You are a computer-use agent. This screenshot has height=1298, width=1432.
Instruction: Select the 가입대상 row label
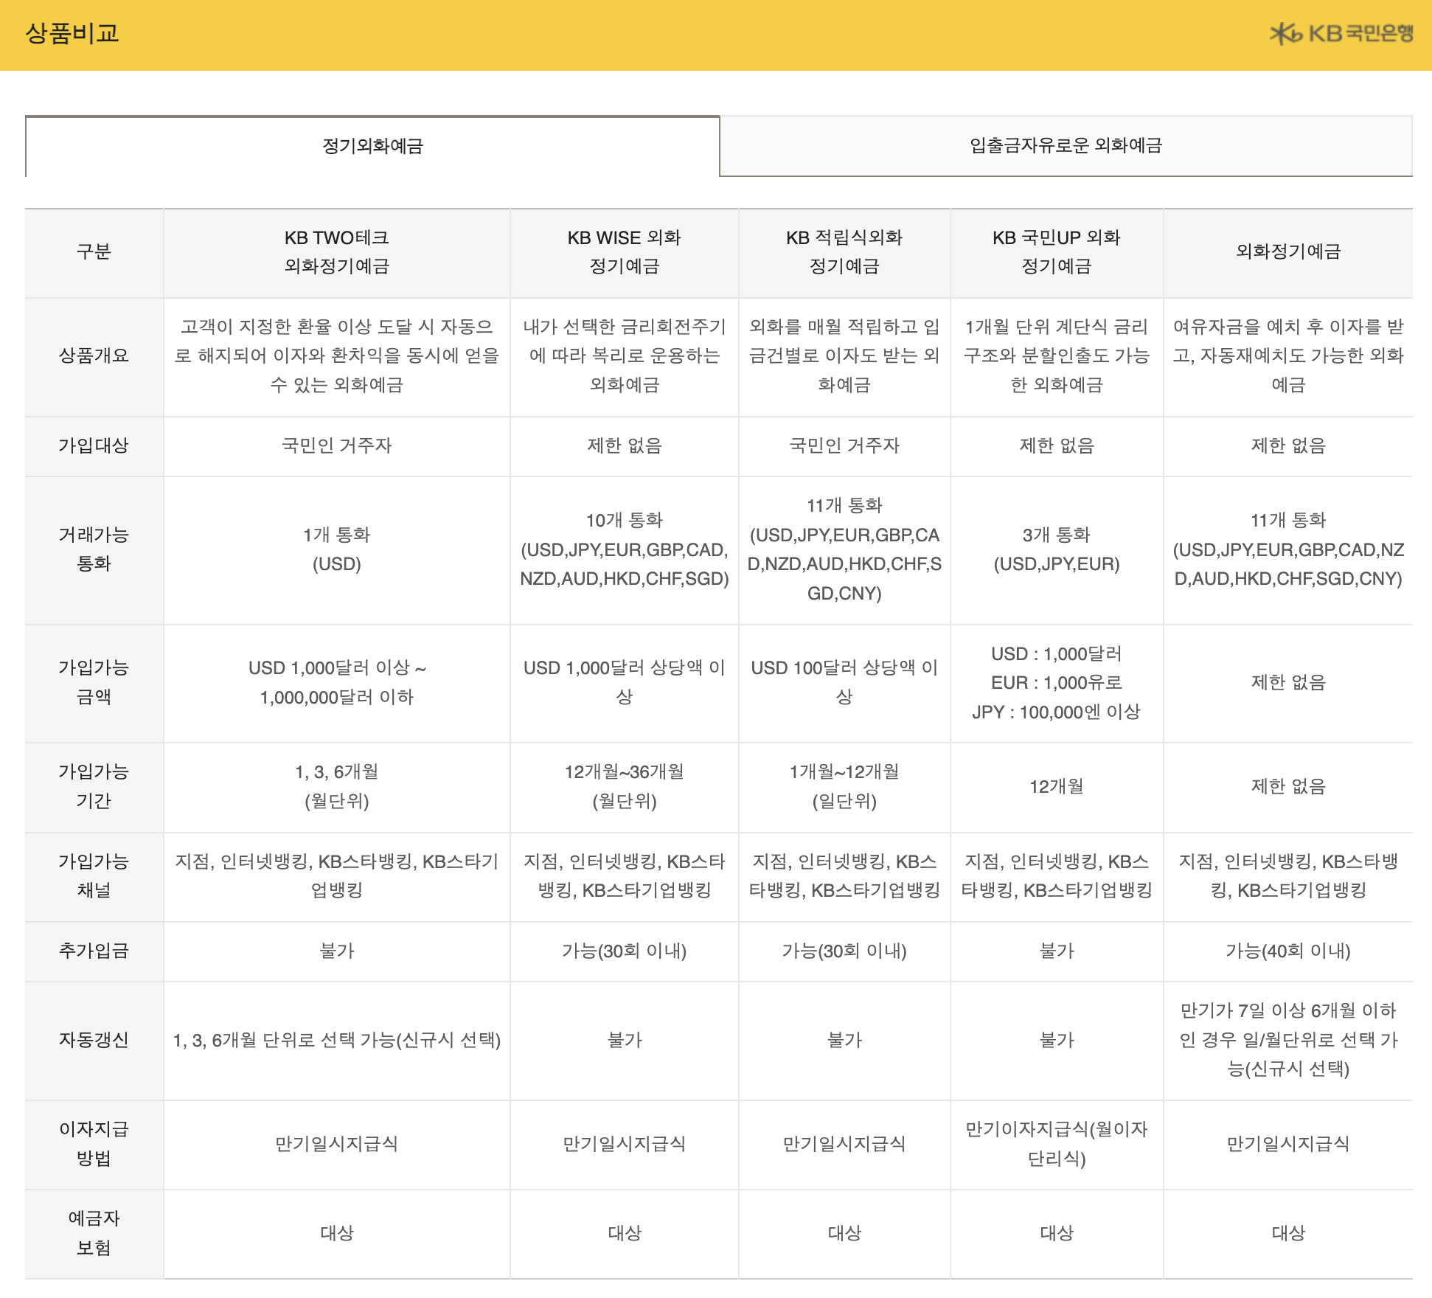click(x=94, y=445)
